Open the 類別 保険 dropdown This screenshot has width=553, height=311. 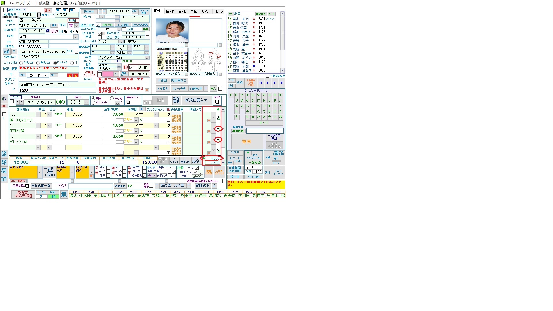coord(76,37)
